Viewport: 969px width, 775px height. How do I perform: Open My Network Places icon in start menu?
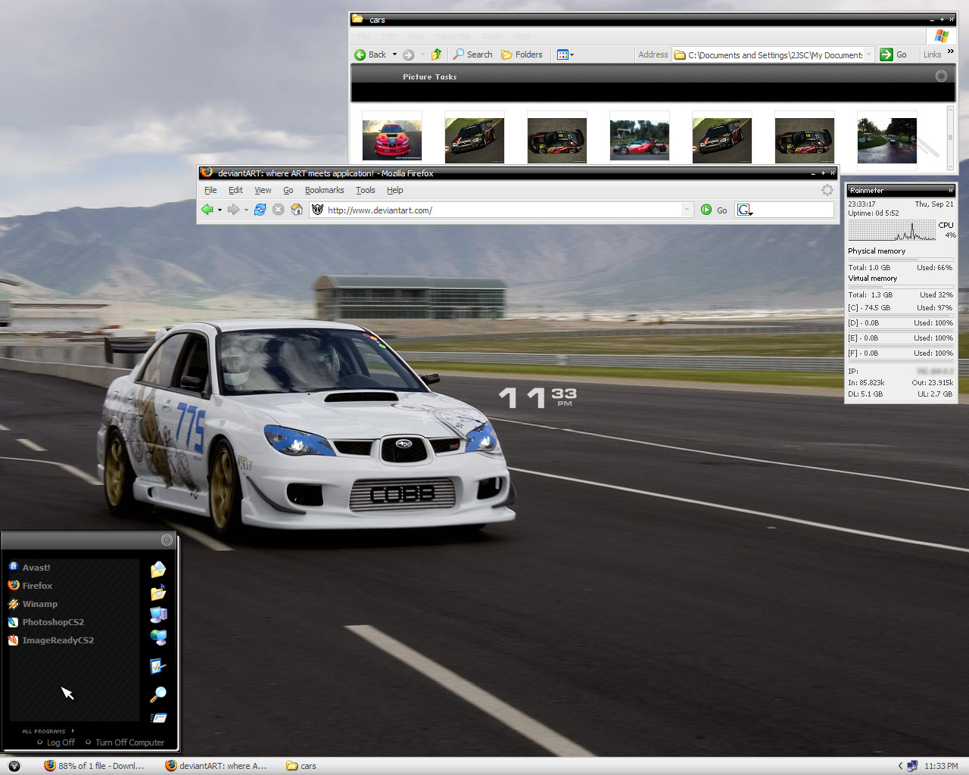point(158,637)
